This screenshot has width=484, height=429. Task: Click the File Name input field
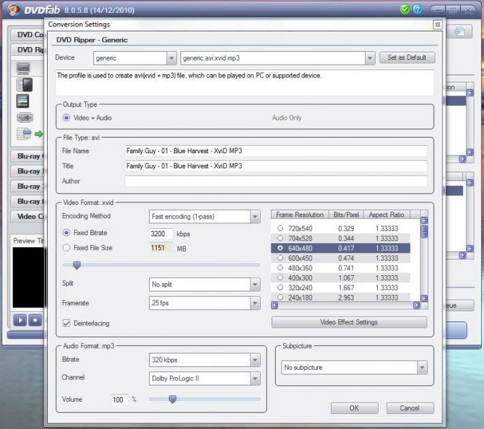pyautogui.click(x=276, y=151)
